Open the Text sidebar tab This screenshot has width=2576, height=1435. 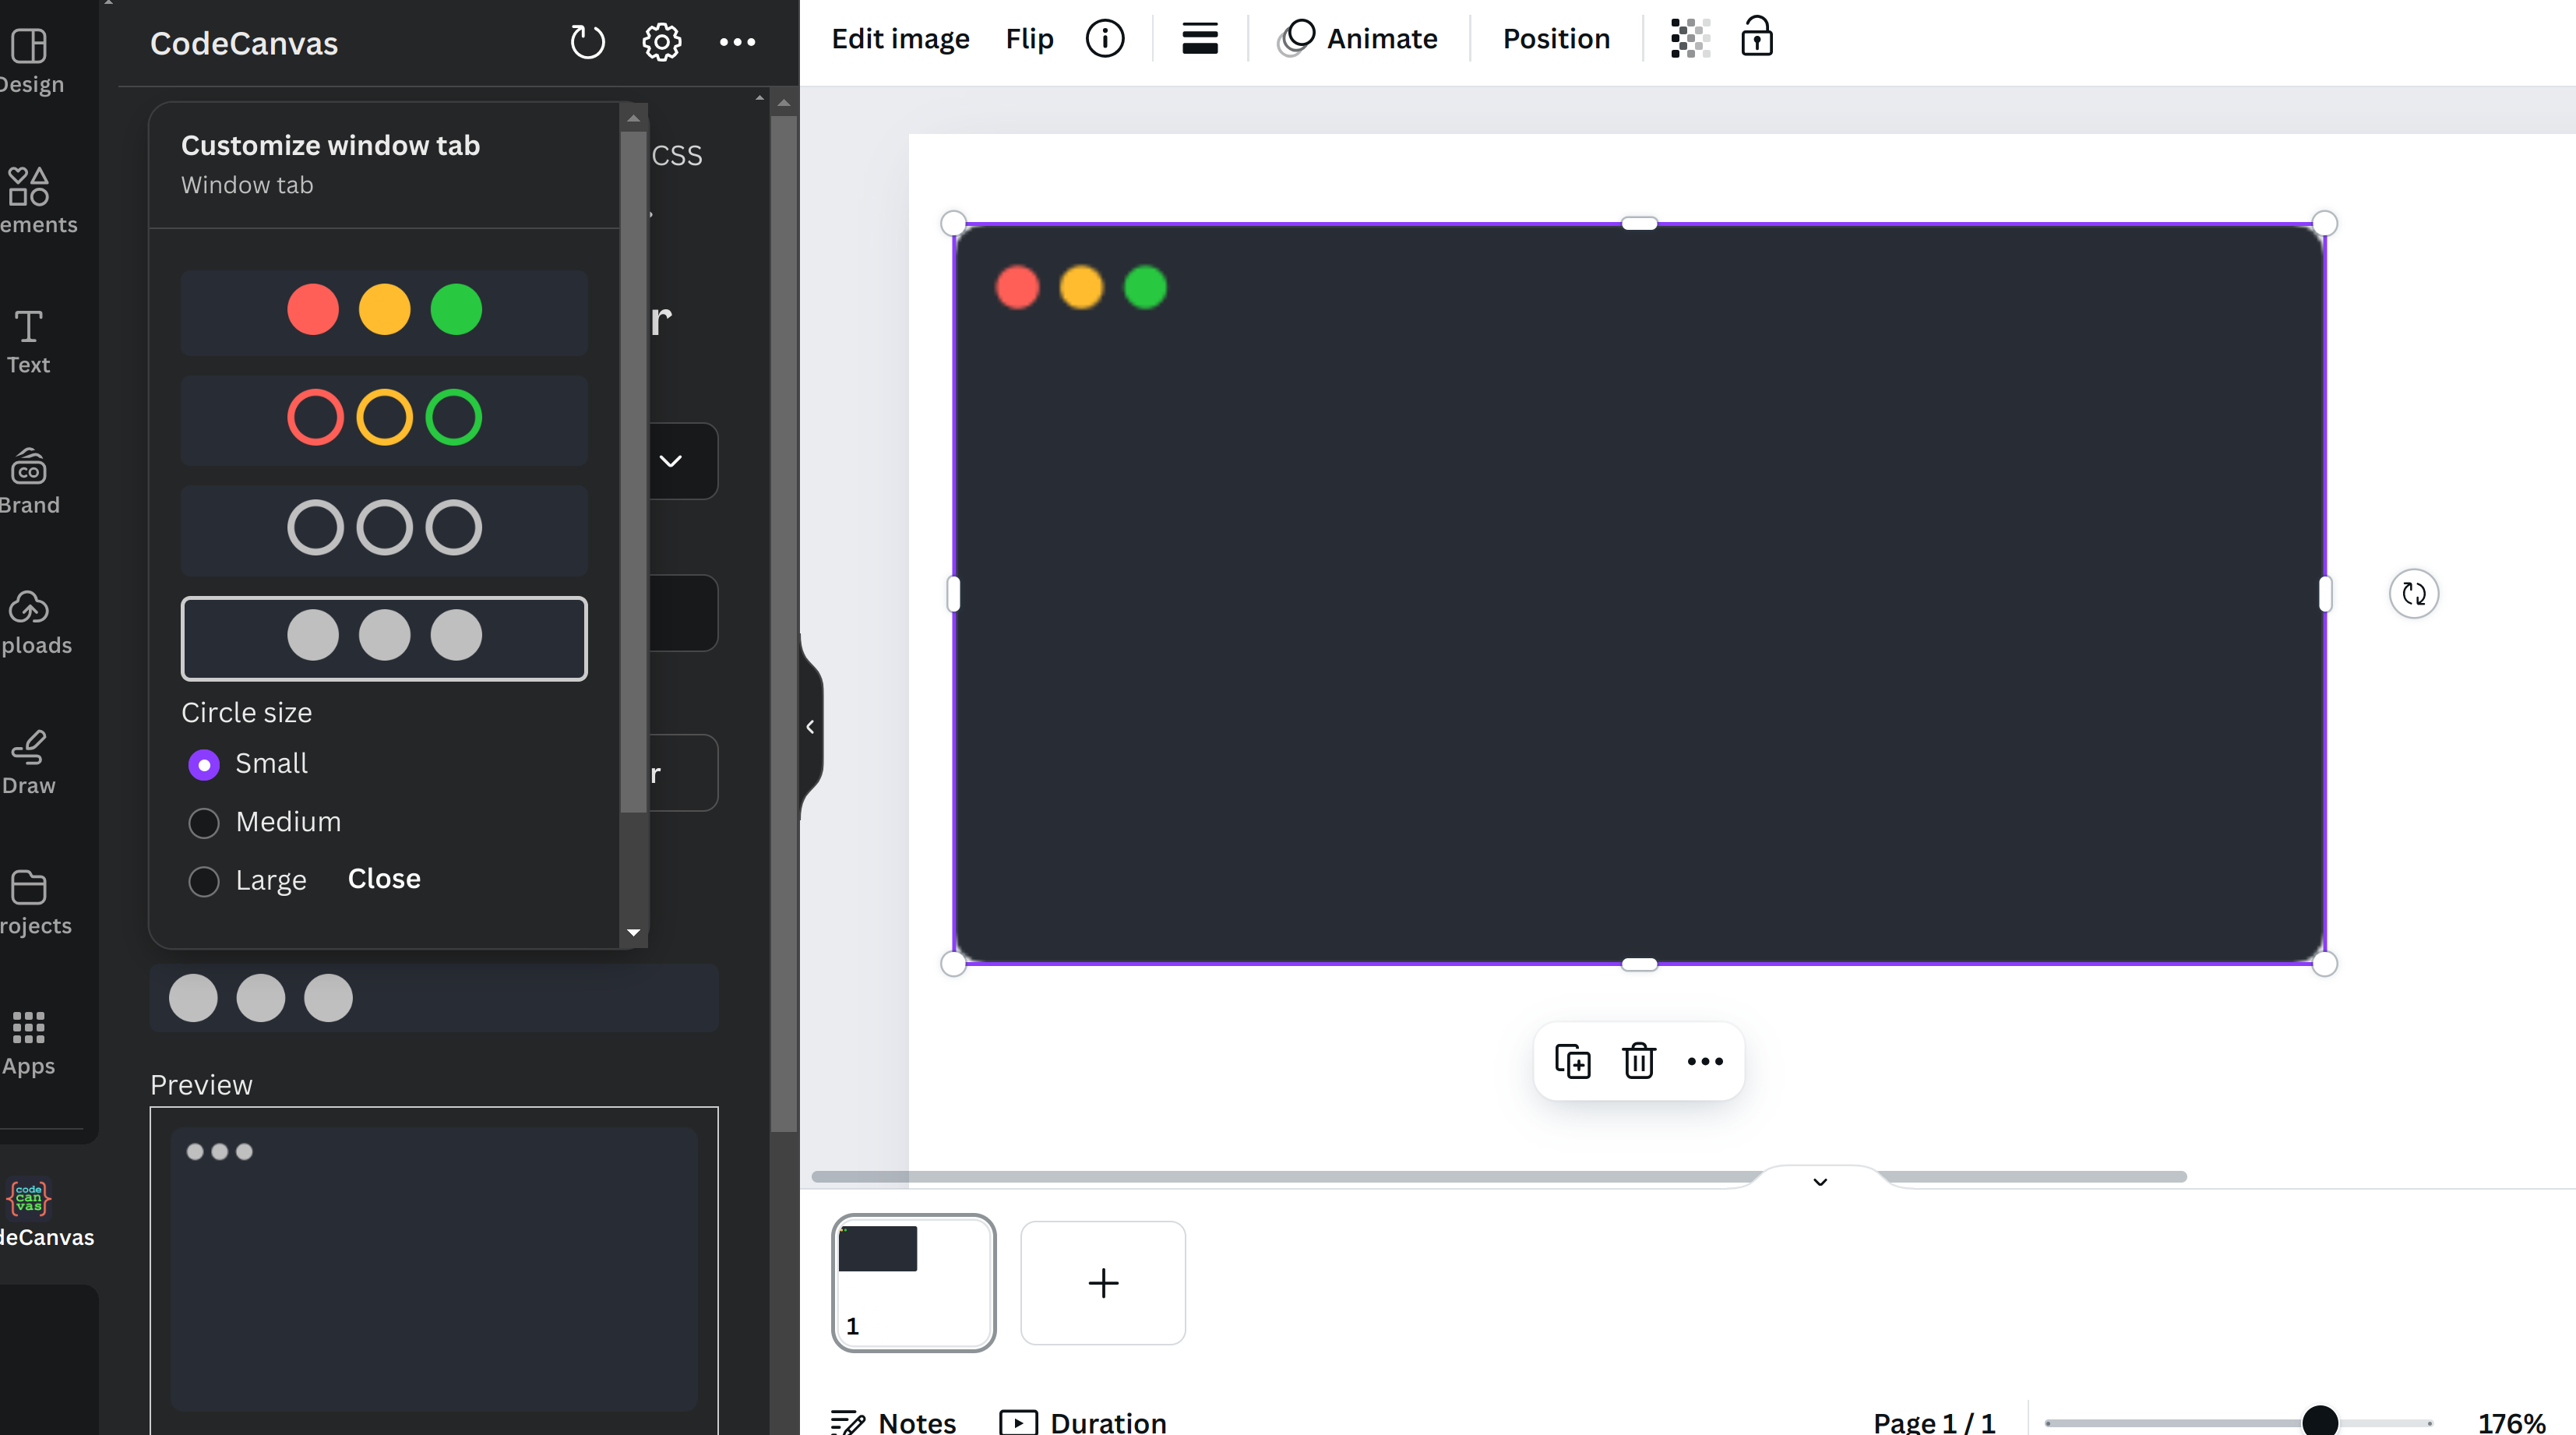(x=29, y=341)
